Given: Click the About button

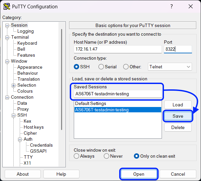Looking at the screenshot, I should [23, 174].
